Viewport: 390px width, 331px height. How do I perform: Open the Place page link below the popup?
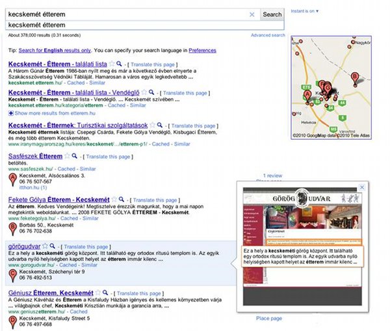click(x=269, y=318)
